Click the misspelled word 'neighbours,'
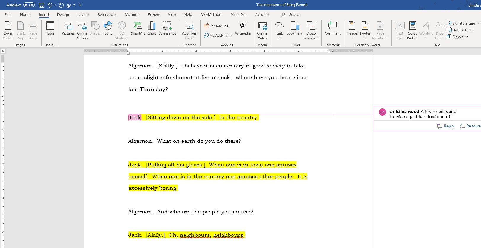Image resolution: width=481 pixels, height=248 pixels. tap(195, 235)
